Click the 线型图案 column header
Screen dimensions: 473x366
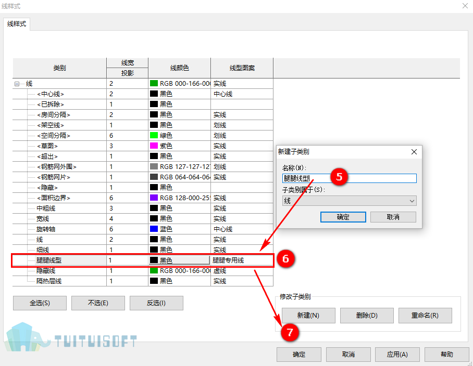242,68
